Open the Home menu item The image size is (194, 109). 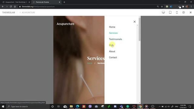click(x=112, y=27)
